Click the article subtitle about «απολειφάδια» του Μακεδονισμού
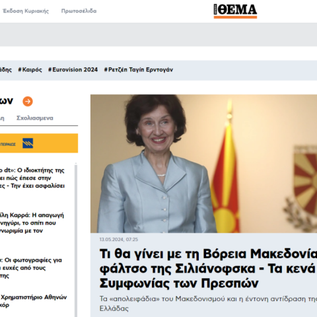Screen dimensions: 317x317 (x=208, y=303)
